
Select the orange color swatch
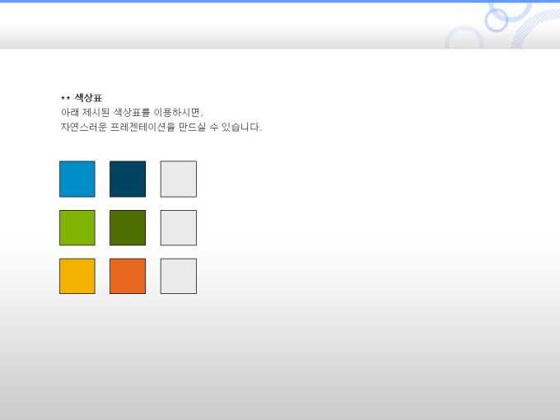click(128, 276)
